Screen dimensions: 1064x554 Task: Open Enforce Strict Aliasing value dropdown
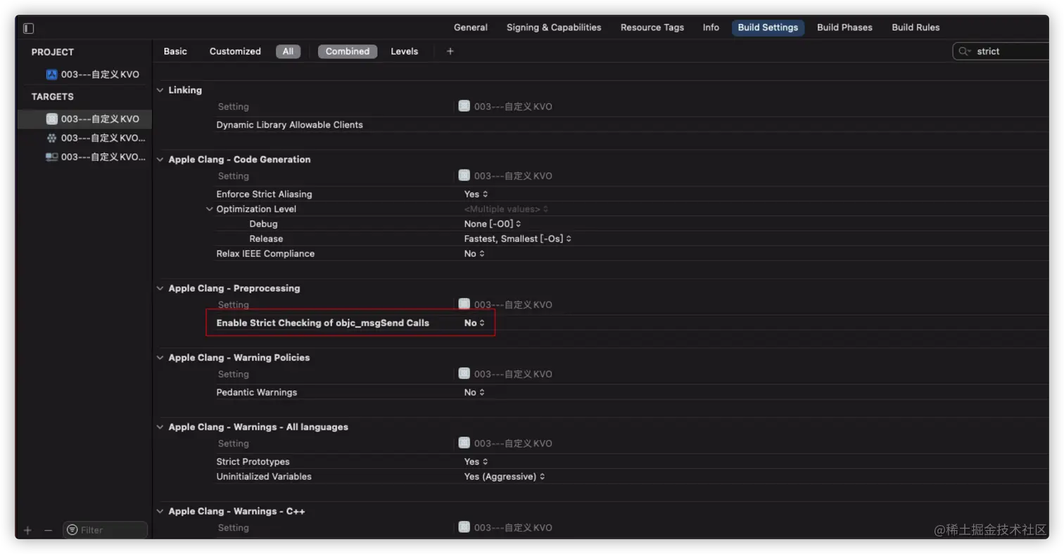[x=476, y=194]
